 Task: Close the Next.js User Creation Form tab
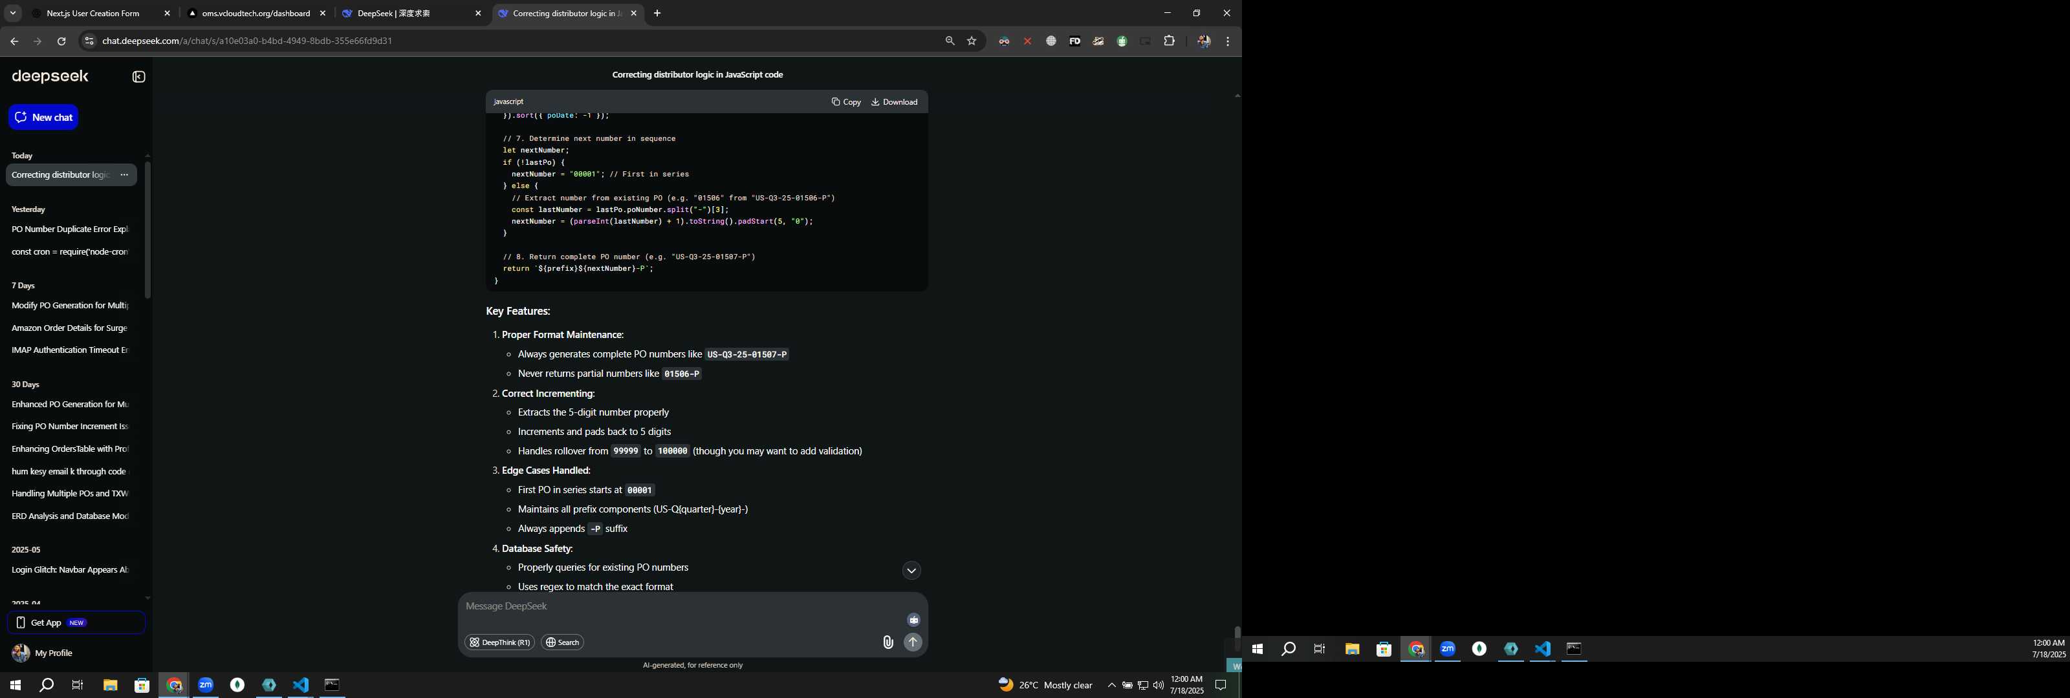point(167,14)
